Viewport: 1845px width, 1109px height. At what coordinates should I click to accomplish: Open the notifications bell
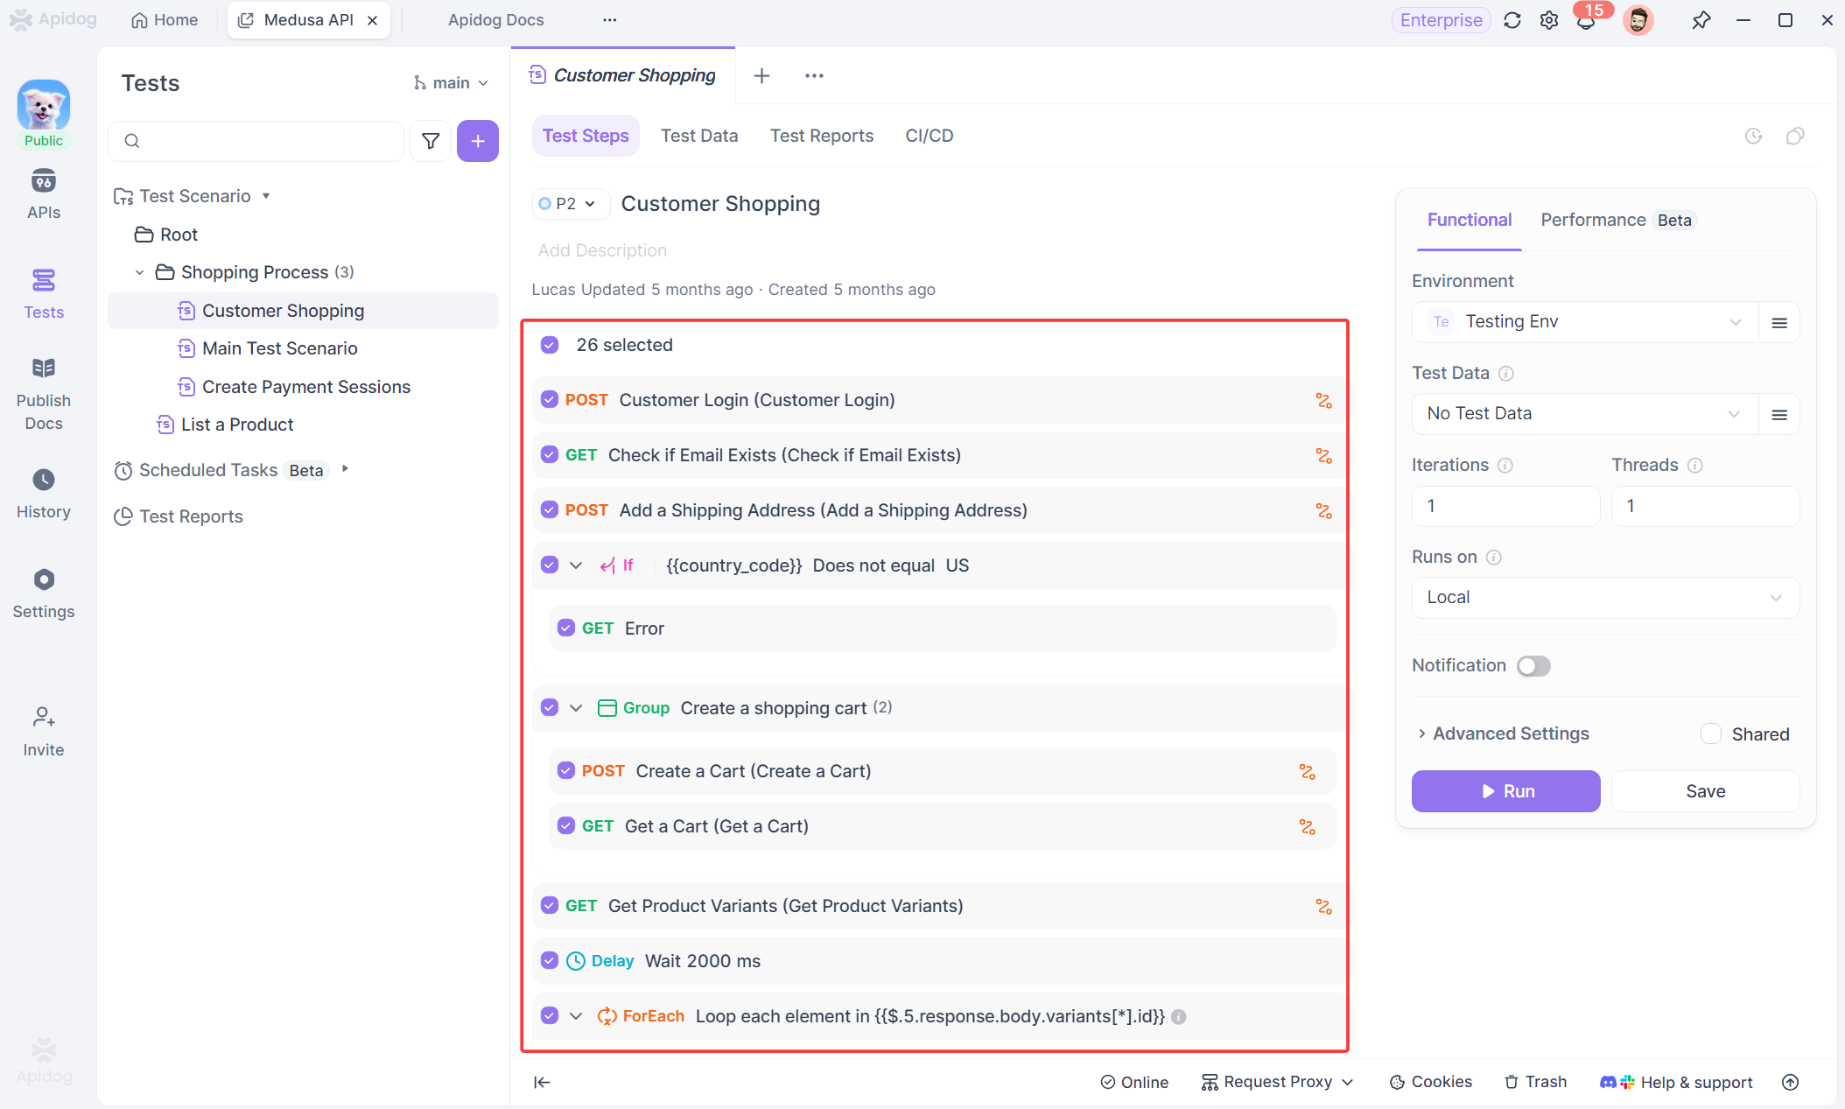[1586, 19]
